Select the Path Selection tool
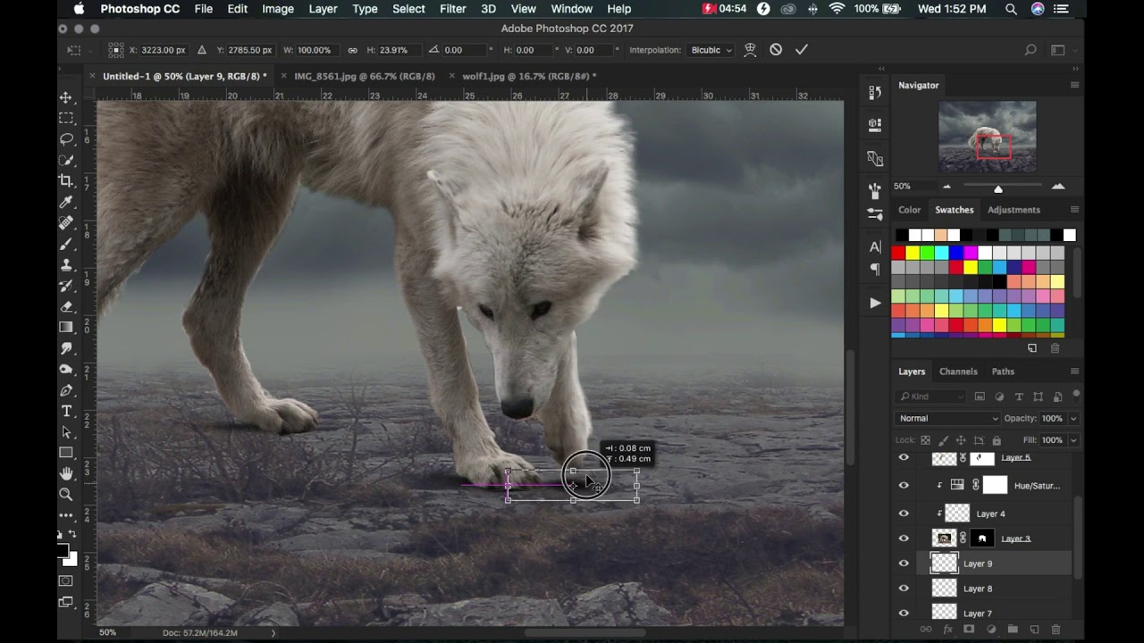The image size is (1144, 643). [66, 432]
